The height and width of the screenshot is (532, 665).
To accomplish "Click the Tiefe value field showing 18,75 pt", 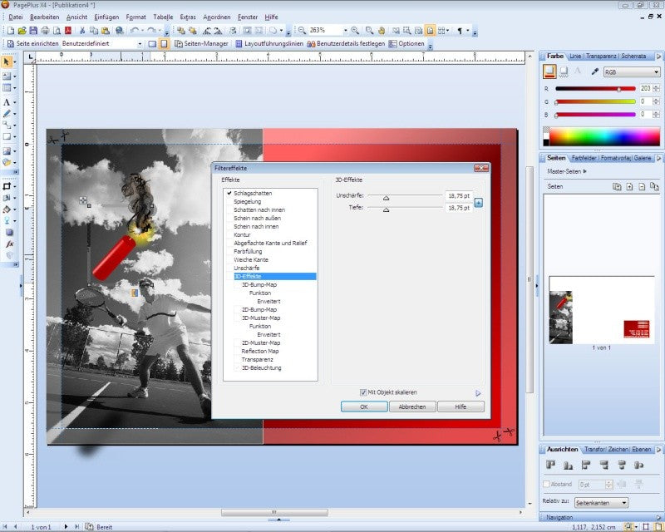I will pyautogui.click(x=459, y=208).
